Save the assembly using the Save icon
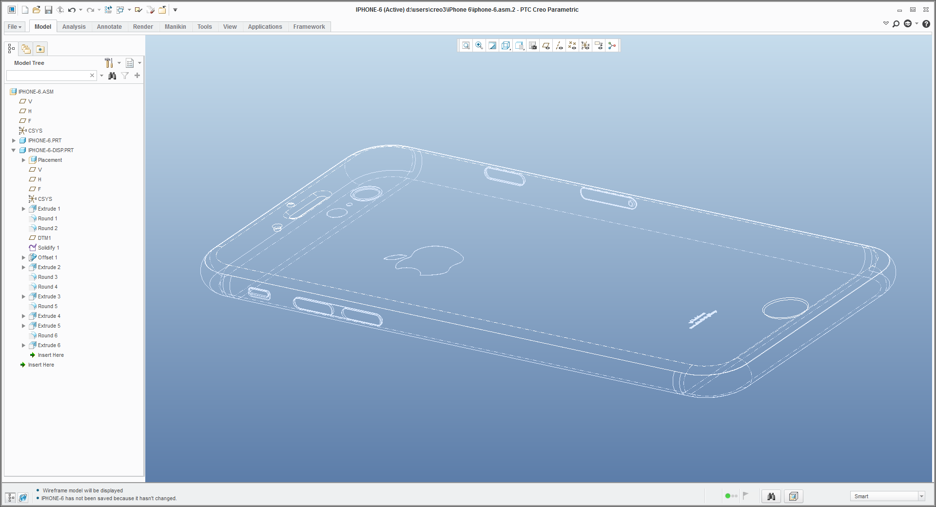Screen dimensions: 936x507 pyautogui.click(x=48, y=9)
